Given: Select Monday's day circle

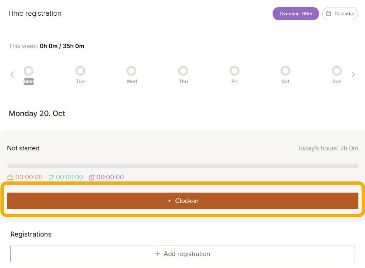Looking at the screenshot, I should point(29,71).
